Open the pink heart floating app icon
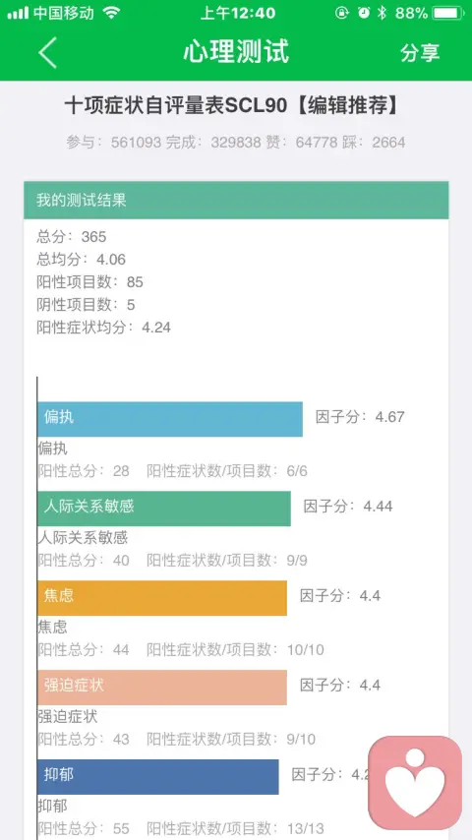The height and width of the screenshot is (840, 472). click(415, 783)
